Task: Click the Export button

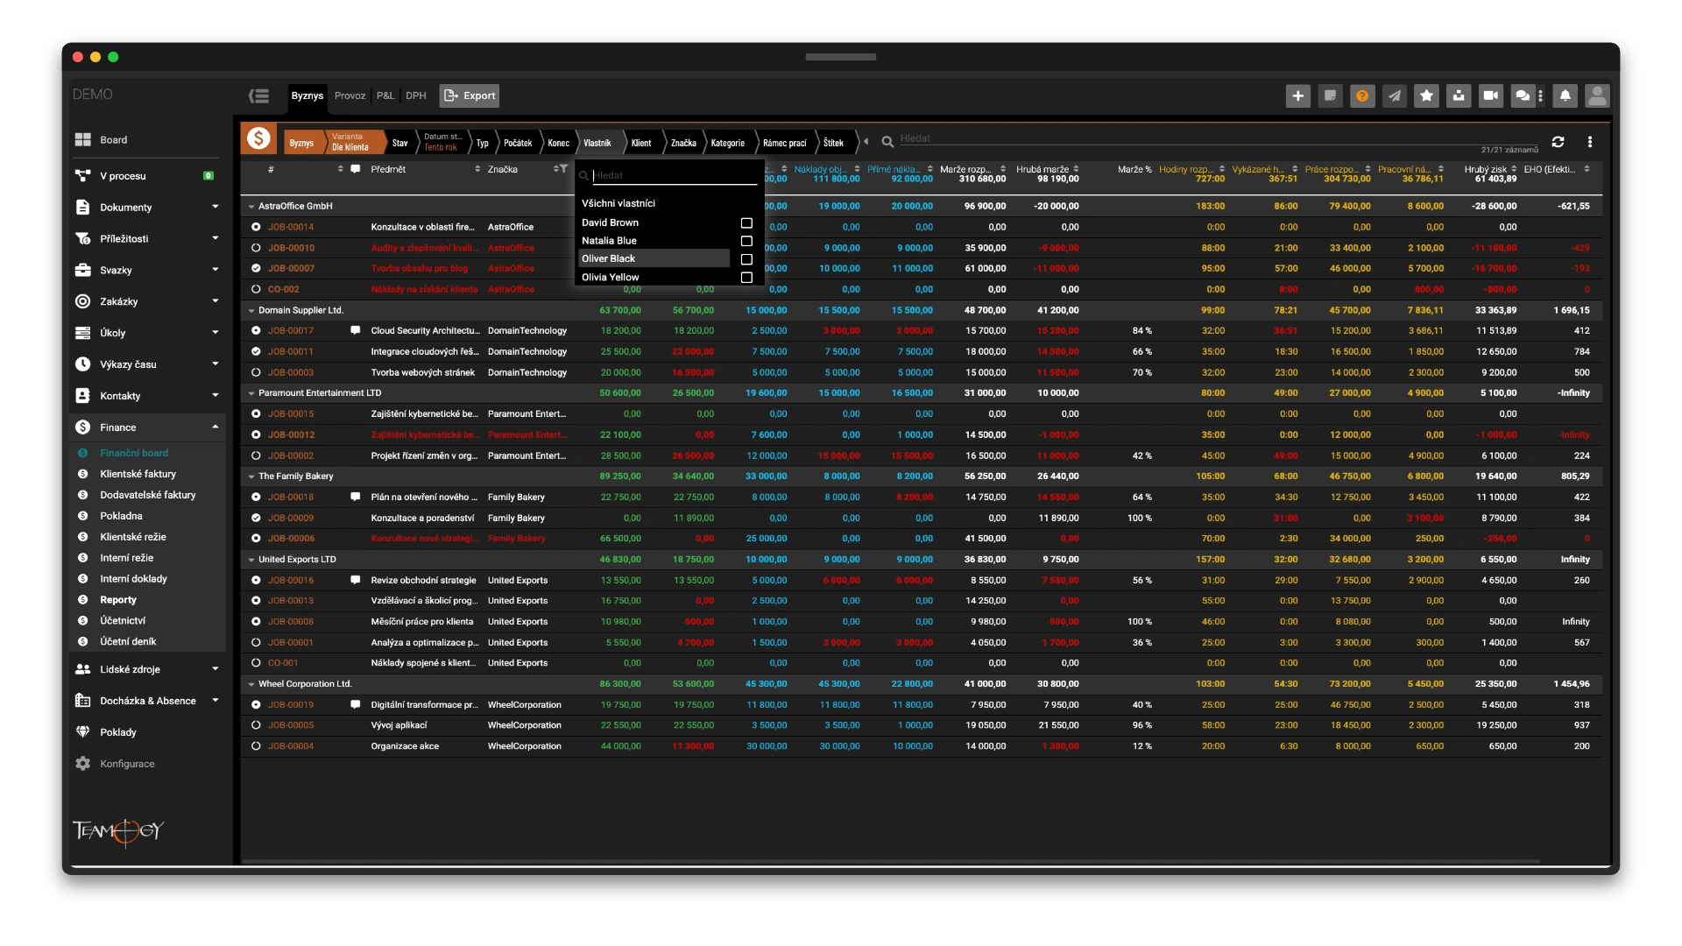Action: coord(470,95)
